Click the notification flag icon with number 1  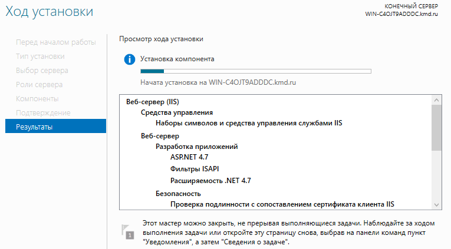coord(128,231)
